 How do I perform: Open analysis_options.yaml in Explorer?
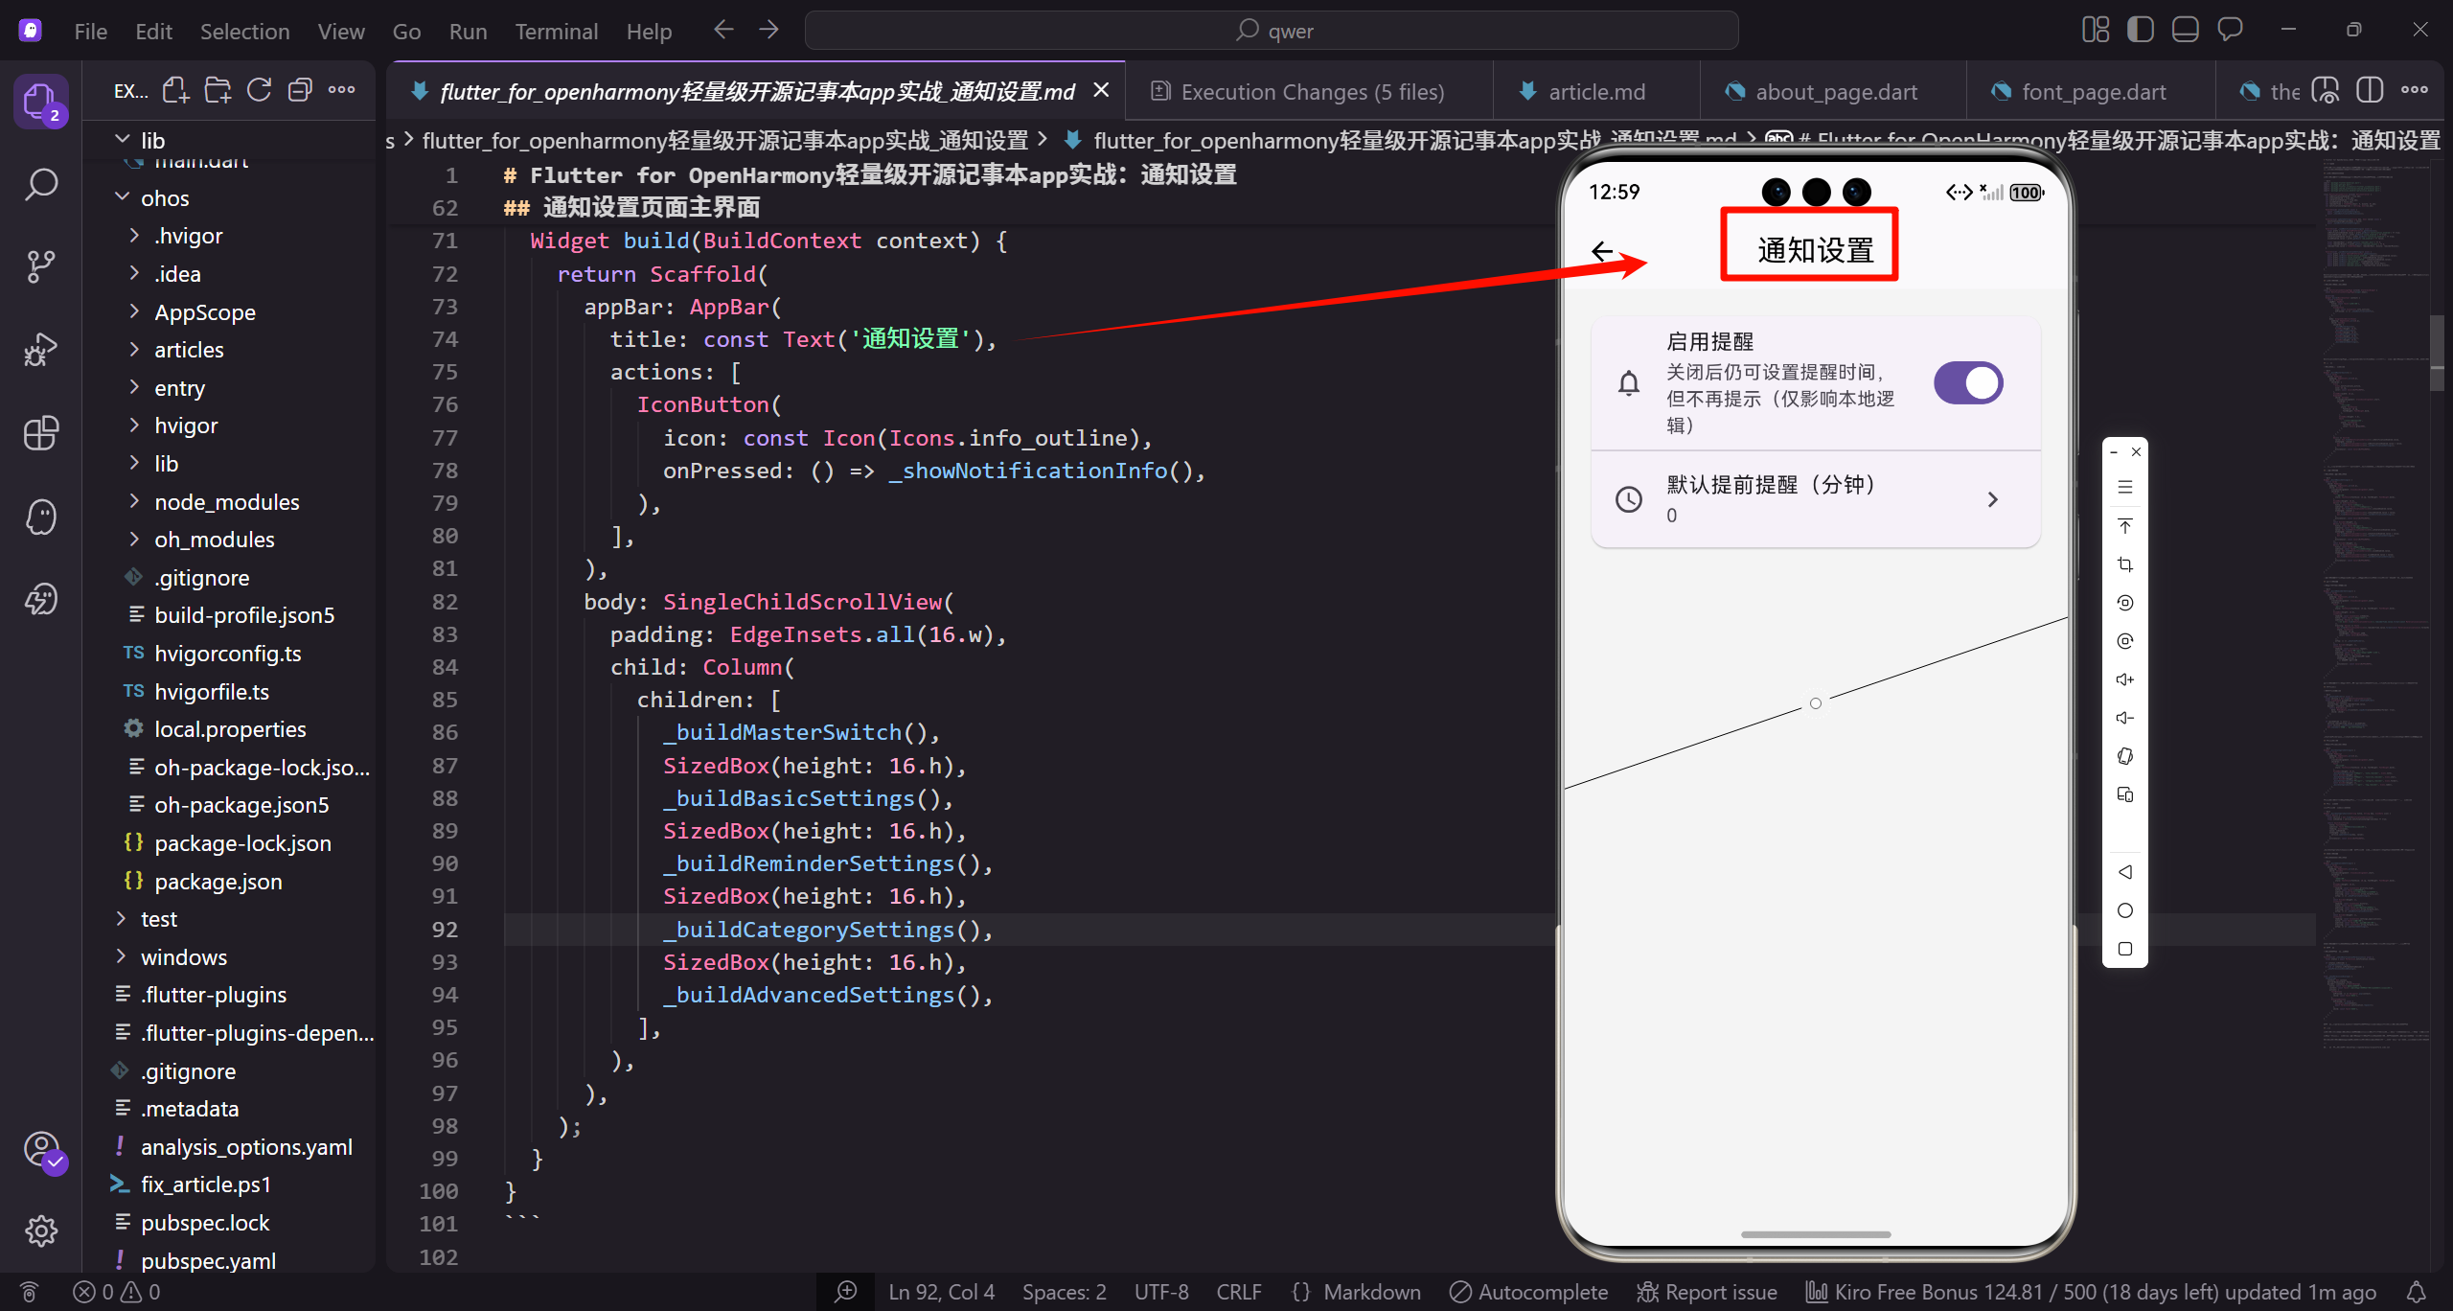point(246,1146)
